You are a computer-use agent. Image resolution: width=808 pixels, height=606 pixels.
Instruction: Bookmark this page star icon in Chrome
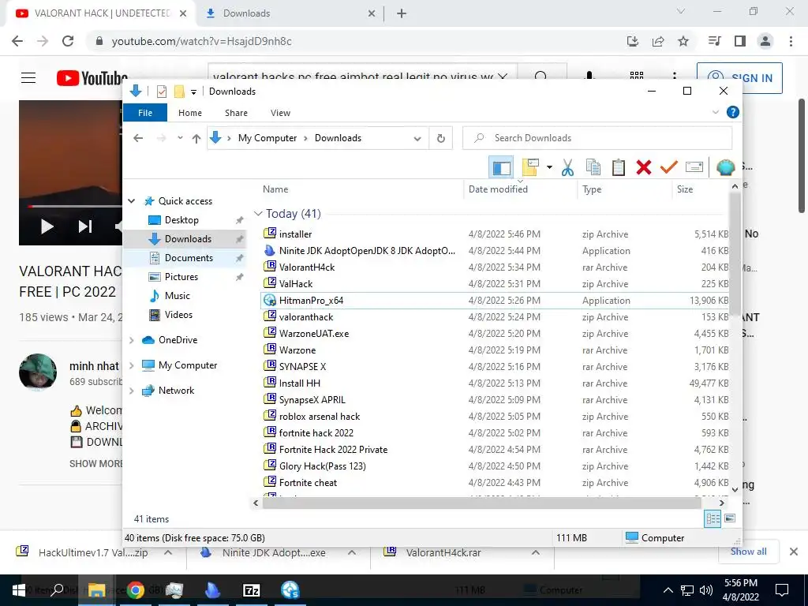click(683, 41)
